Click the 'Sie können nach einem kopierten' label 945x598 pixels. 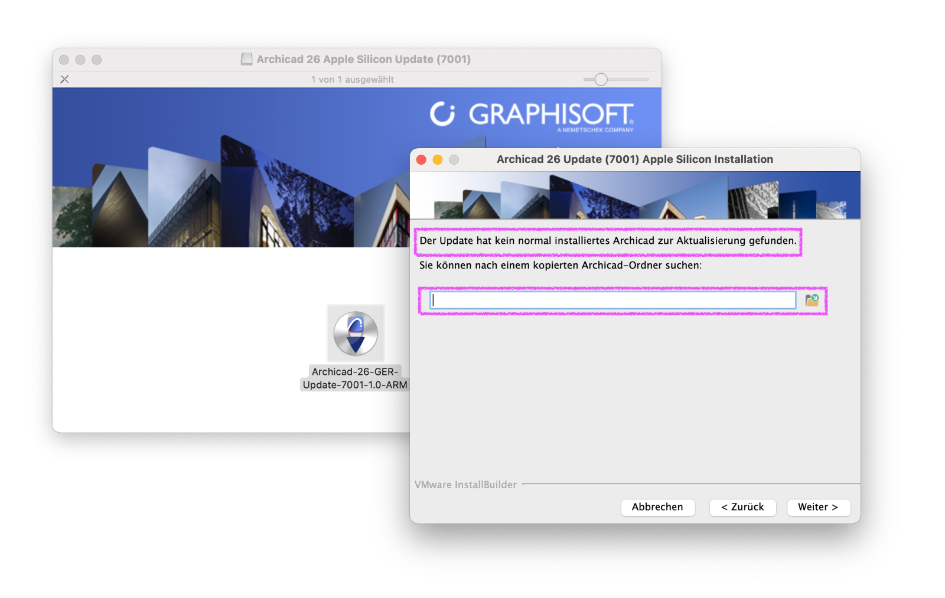click(561, 266)
